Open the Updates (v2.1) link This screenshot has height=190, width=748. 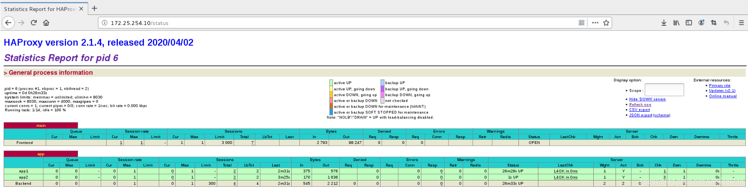pos(722,91)
